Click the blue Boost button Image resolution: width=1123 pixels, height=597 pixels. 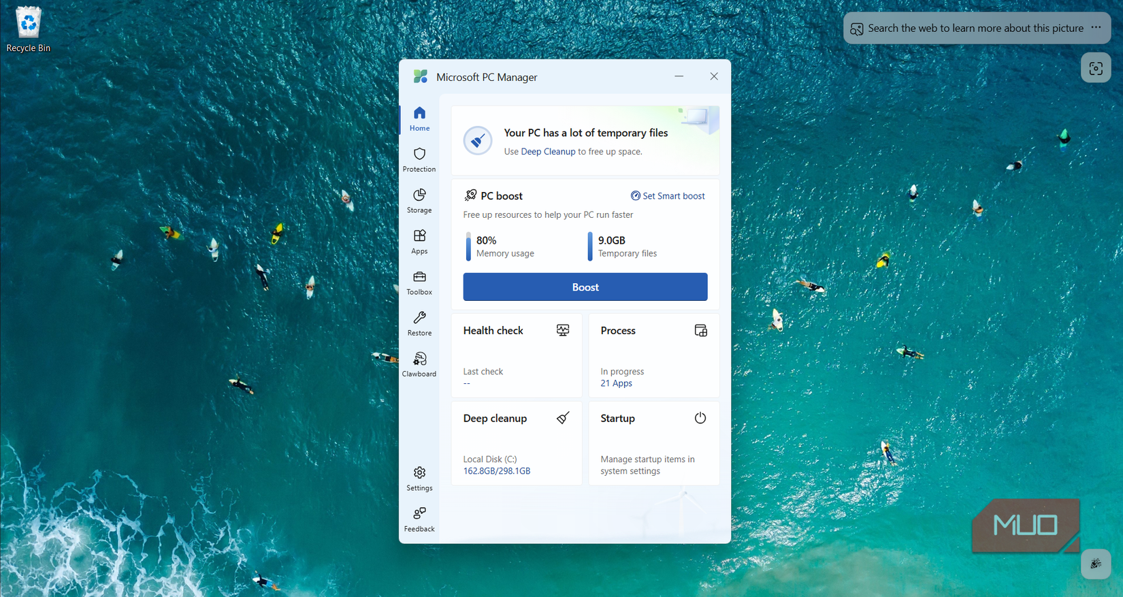pyautogui.click(x=585, y=287)
